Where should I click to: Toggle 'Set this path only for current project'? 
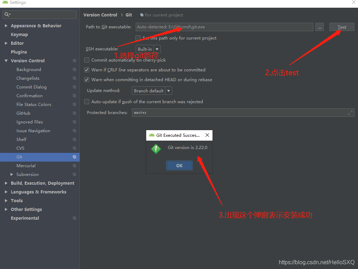coord(138,38)
